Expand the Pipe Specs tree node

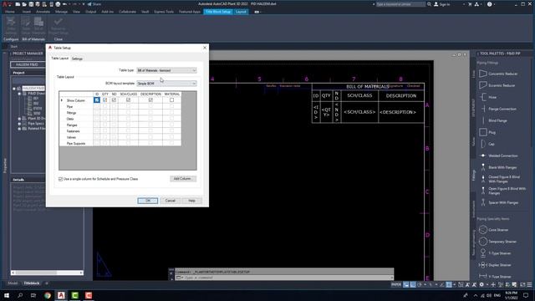click(x=19, y=124)
